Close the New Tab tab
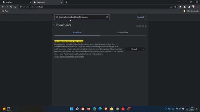 tap(30, 2)
